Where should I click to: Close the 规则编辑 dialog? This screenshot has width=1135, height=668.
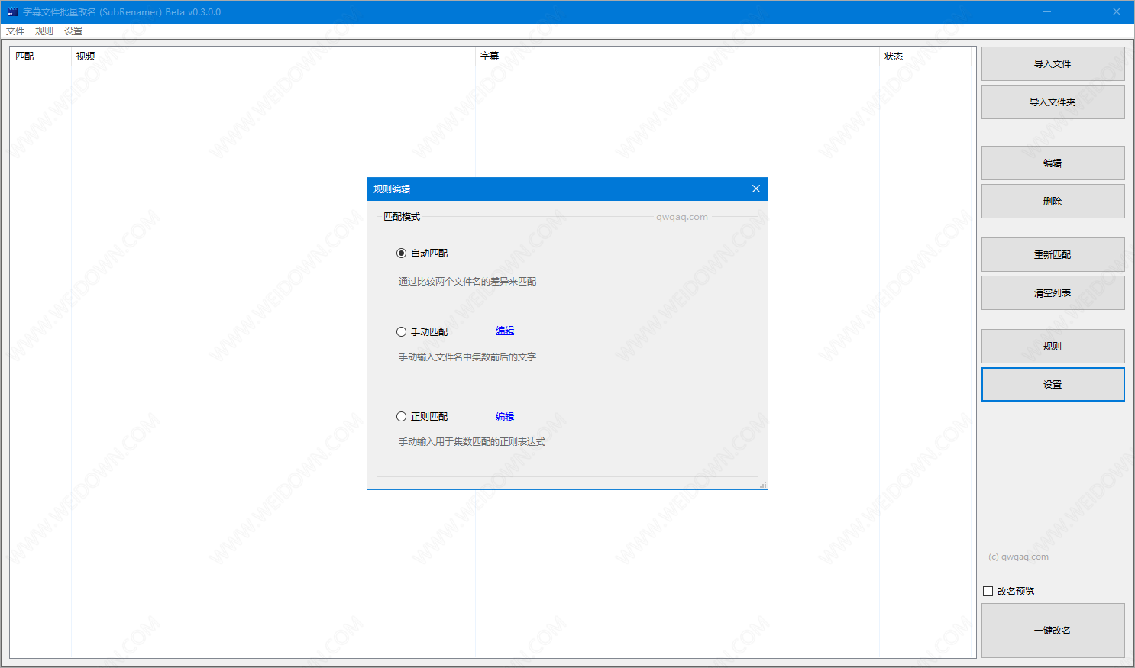[756, 189]
